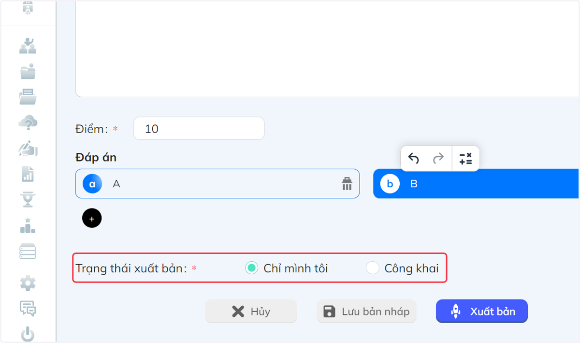Viewport: 580px width, 343px height.
Task: Click the redo arrow in floating toolbar
Action: [x=438, y=158]
